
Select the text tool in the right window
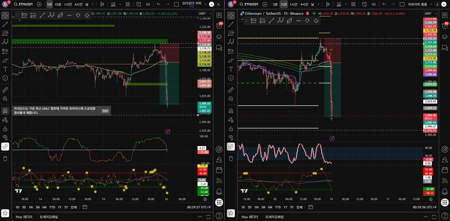tap(231, 69)
